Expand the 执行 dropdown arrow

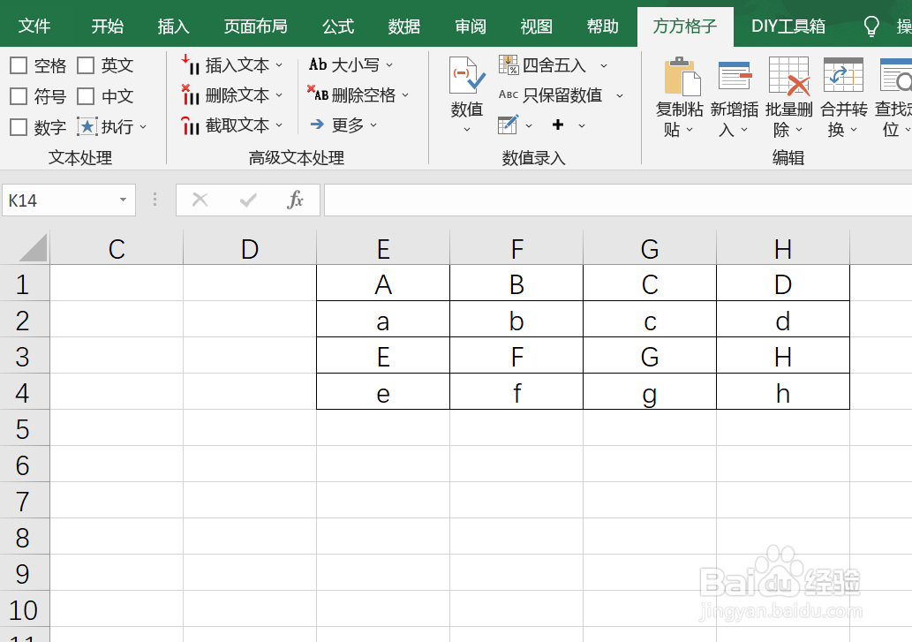[143, 127]
